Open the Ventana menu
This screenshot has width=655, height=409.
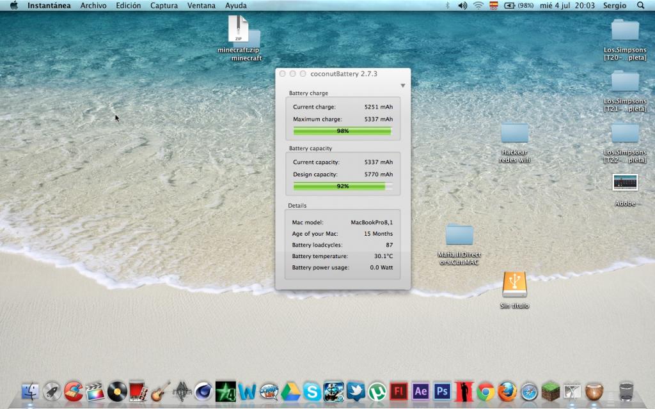click(x=201, y=5)
